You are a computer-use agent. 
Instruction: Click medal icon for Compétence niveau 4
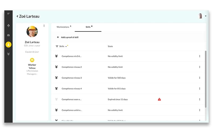(56, 89)
